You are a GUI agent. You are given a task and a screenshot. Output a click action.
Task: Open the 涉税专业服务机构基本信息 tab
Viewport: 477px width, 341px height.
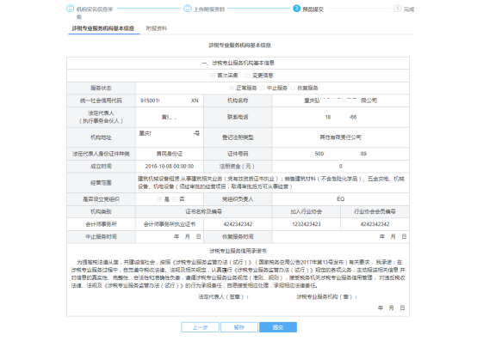click(x=103, y=28)
